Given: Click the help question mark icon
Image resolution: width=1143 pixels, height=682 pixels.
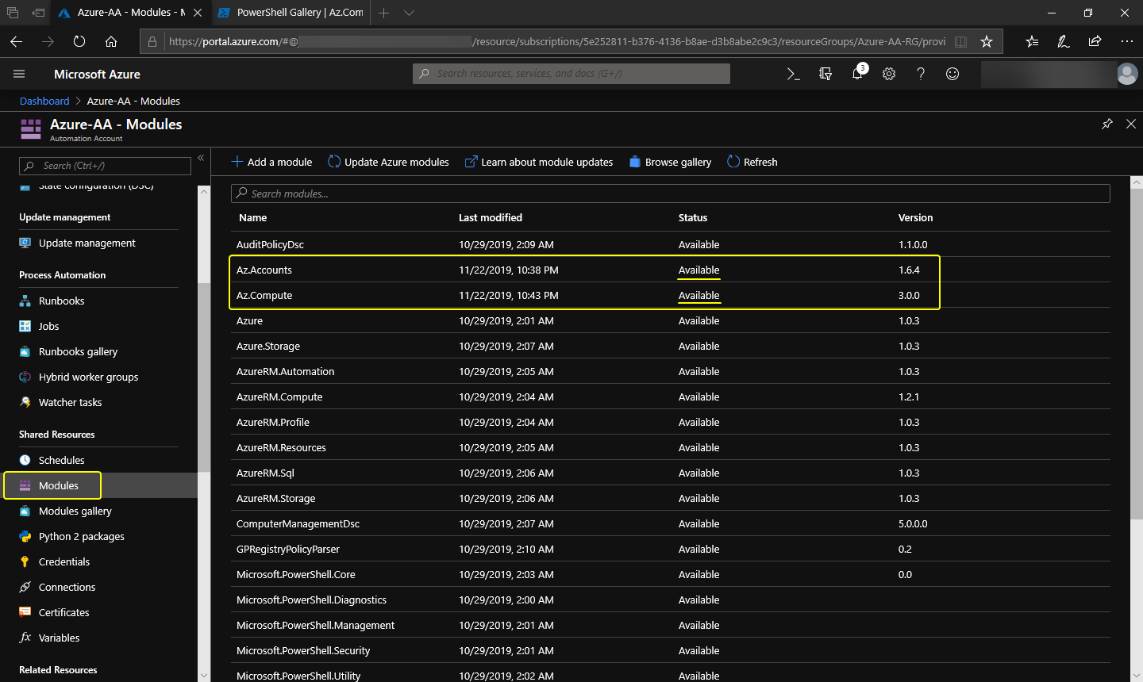Looking at the screenshot, I should [x=921, y=74].
